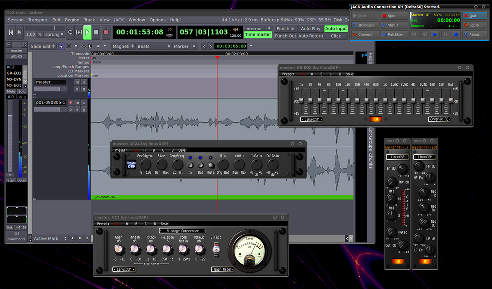Stop playback with the transport Stop button

[x=96, y=32]
